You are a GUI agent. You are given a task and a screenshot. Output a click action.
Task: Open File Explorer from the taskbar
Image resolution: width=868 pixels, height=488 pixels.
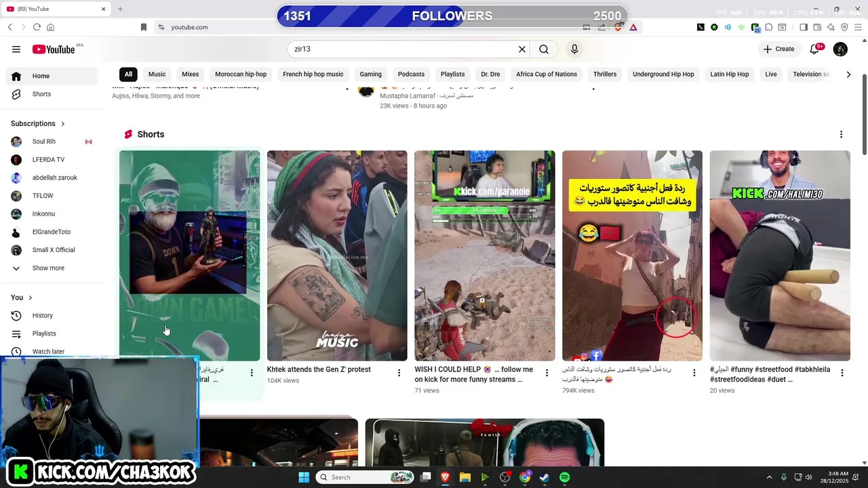(x=465, y=477)
